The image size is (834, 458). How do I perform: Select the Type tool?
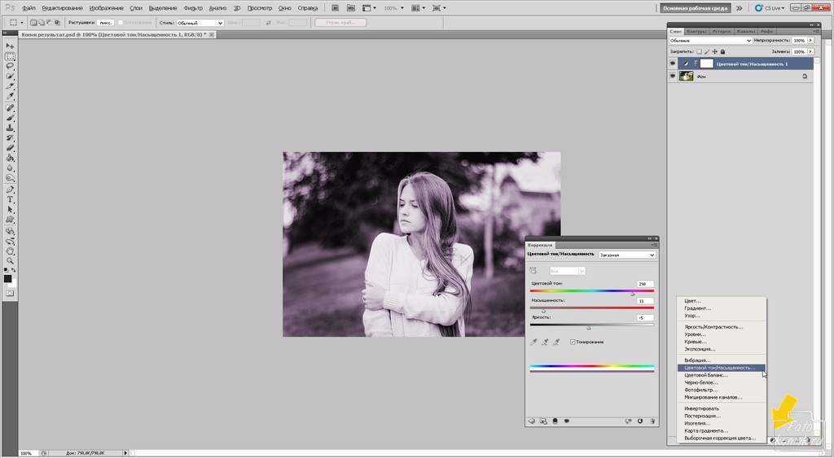pos(10,200)
